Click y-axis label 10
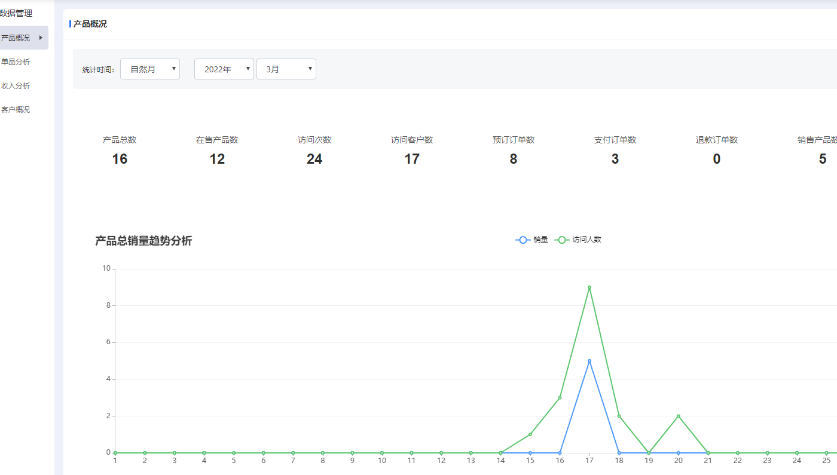 (106, 268)
